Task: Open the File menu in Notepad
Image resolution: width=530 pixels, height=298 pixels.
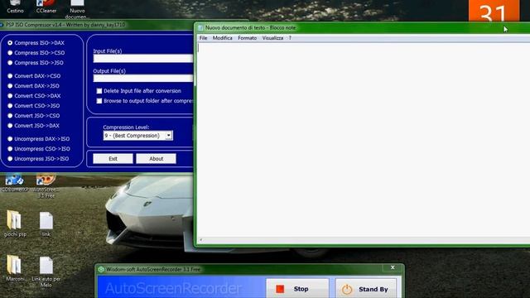Action: tap(203, 38)
